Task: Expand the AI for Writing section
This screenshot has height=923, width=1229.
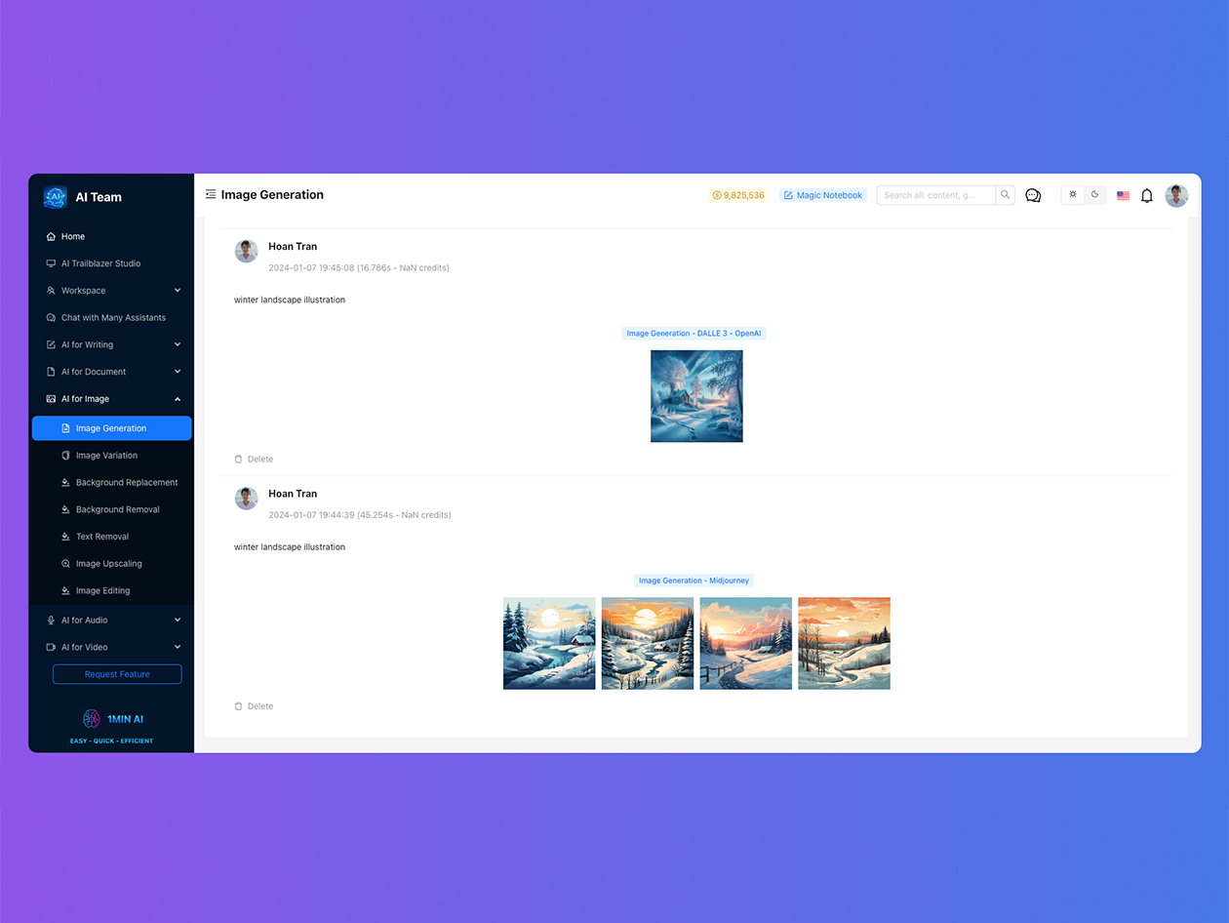Action: pos(112,343)
